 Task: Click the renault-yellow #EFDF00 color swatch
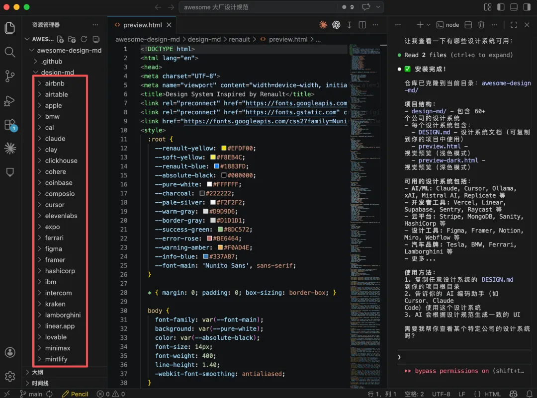click(224, 148)
